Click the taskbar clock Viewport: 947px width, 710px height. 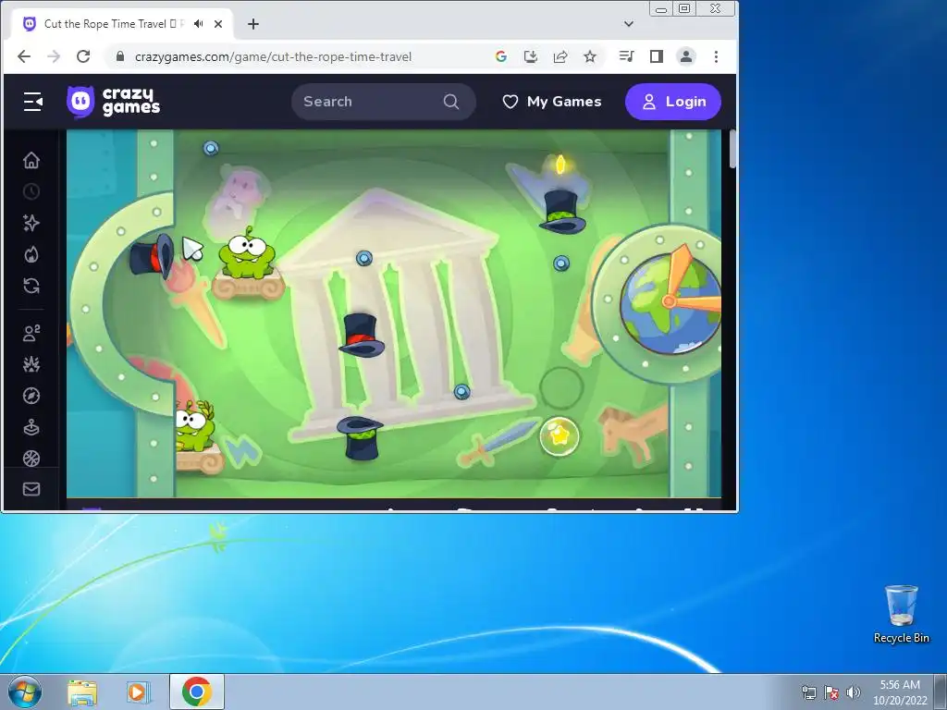point(900,692)
